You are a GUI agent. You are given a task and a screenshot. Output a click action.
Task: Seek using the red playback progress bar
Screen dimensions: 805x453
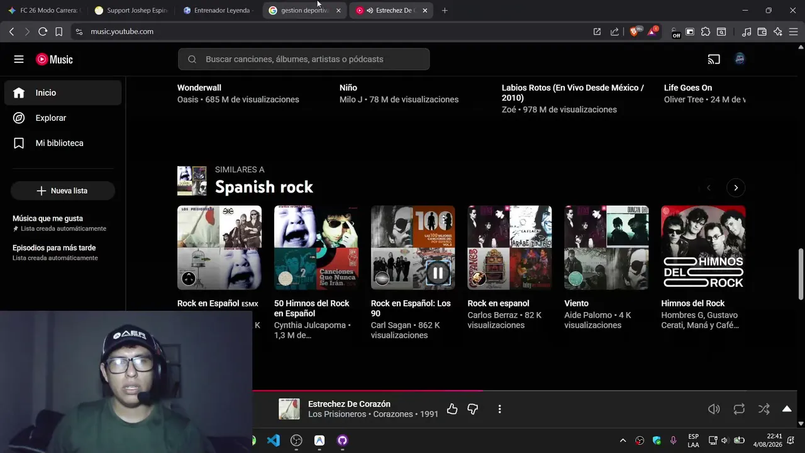click(x=367, y=391)
